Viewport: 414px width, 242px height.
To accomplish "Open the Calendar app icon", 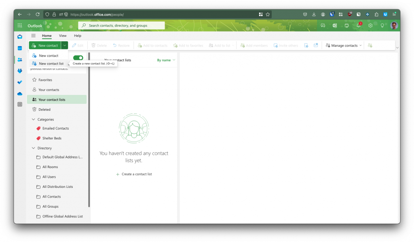I will [20, 48].
